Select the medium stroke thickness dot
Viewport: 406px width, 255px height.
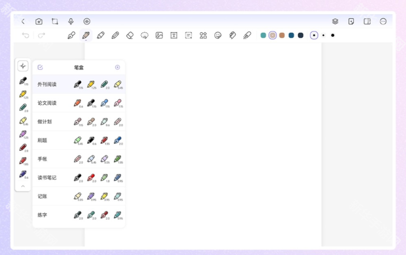click(314, 35)
